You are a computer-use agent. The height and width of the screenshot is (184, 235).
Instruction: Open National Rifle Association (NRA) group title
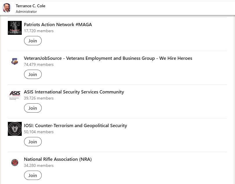tap(58, 159)
